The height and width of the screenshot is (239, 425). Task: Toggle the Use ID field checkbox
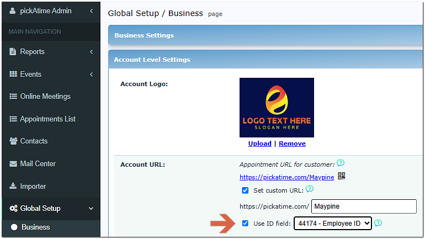[245, 224]
